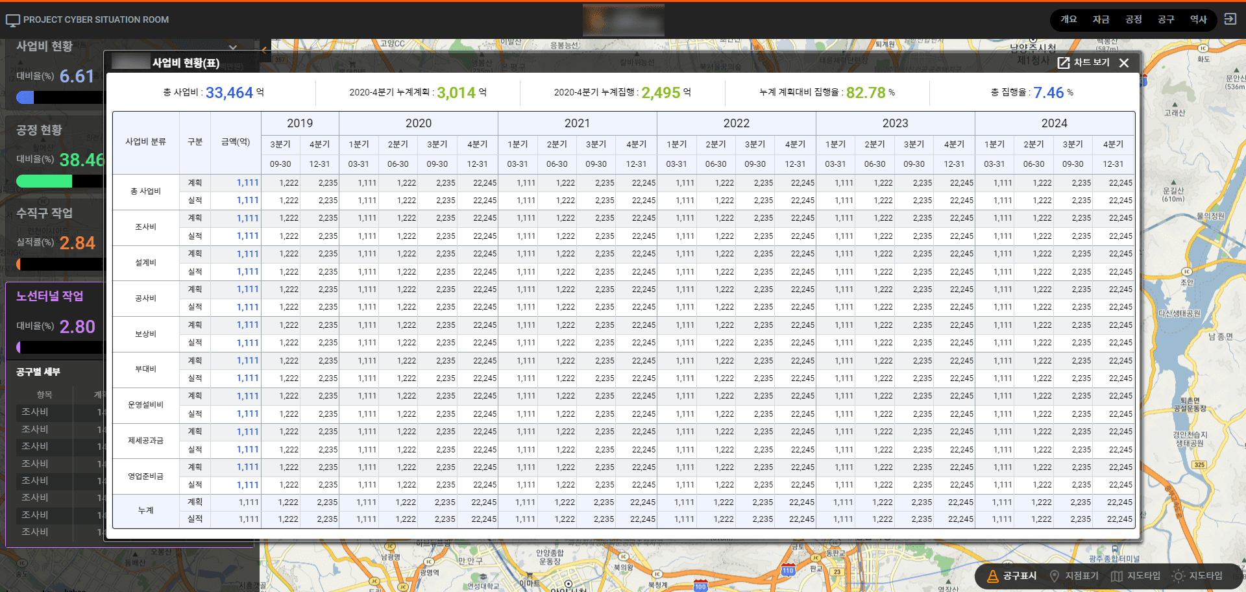This screenshot has height=592, width=1246.
Task: Collapse the 사업비 현황 panel chevron
Action: (x=233, y=47)
